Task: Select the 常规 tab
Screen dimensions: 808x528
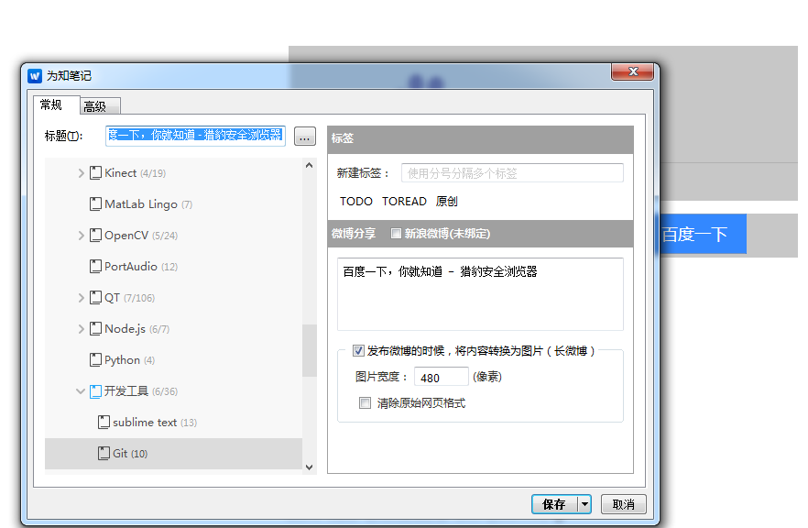Action: (51, 105)
